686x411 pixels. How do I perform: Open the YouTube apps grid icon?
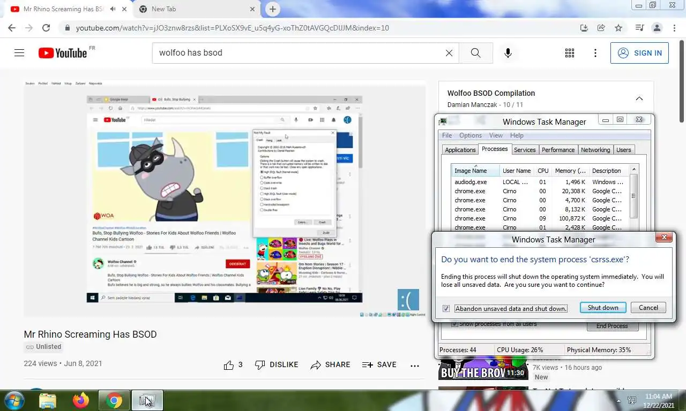click(570, 53)
